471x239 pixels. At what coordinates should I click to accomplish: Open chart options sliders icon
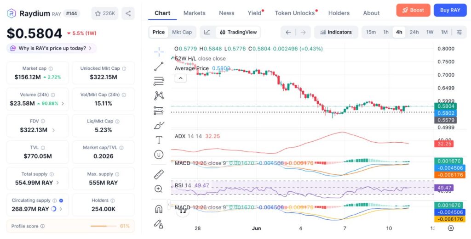pos(460,33)
